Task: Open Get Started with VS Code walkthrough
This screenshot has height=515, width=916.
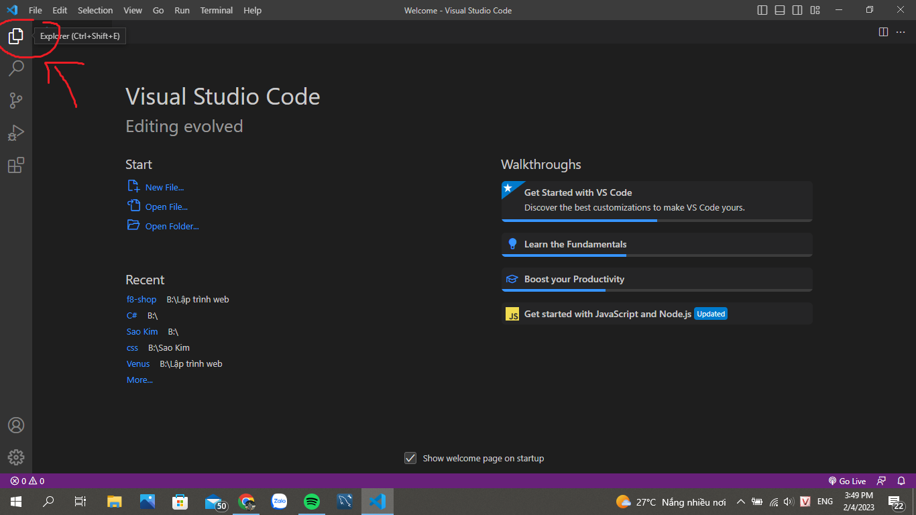Action: point(656,201)
